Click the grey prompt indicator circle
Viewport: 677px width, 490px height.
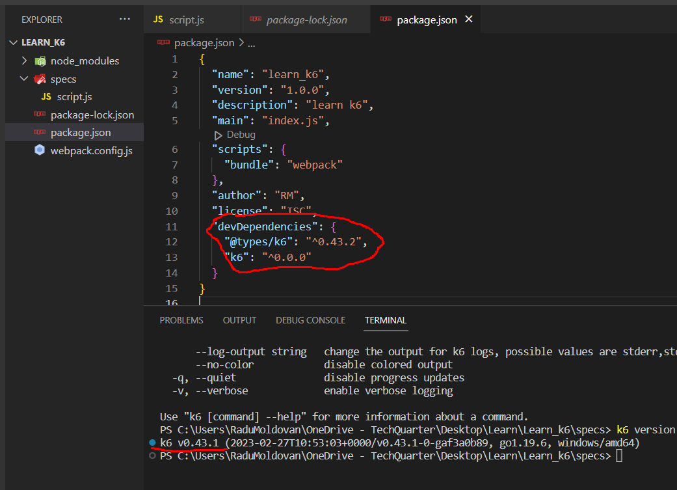[152, 456]
